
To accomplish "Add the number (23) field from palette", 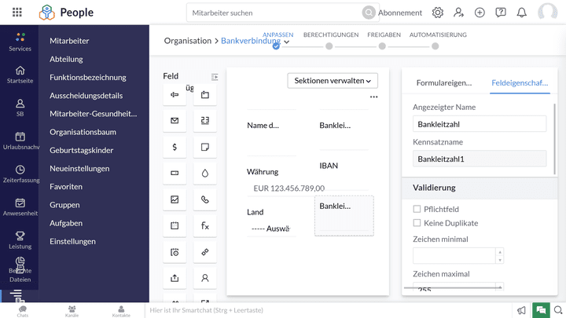I will (x=205, y=121).
